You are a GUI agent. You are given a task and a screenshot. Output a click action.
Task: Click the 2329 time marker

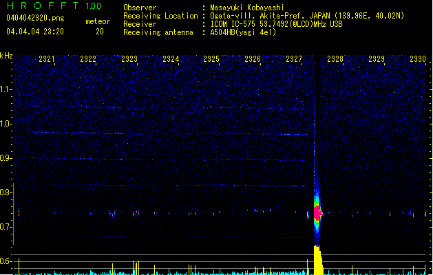coord(377,59)
